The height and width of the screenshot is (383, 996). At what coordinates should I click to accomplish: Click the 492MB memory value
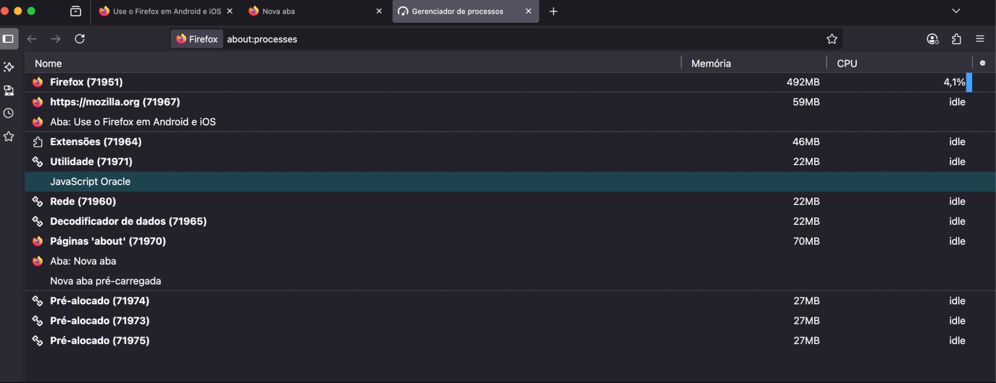[x=803, y=82]
